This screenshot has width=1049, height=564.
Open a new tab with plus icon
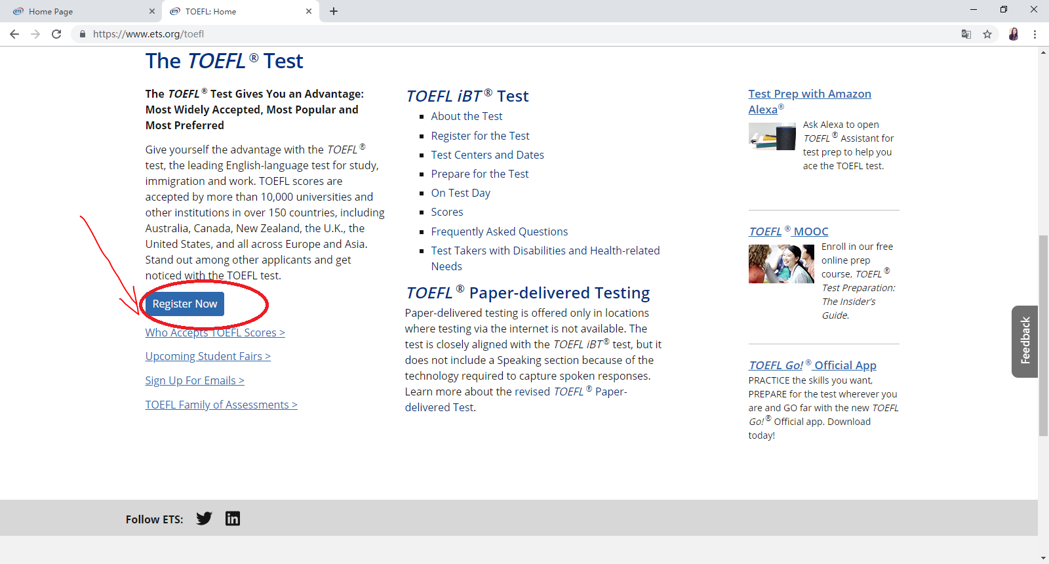pos(334,11)
